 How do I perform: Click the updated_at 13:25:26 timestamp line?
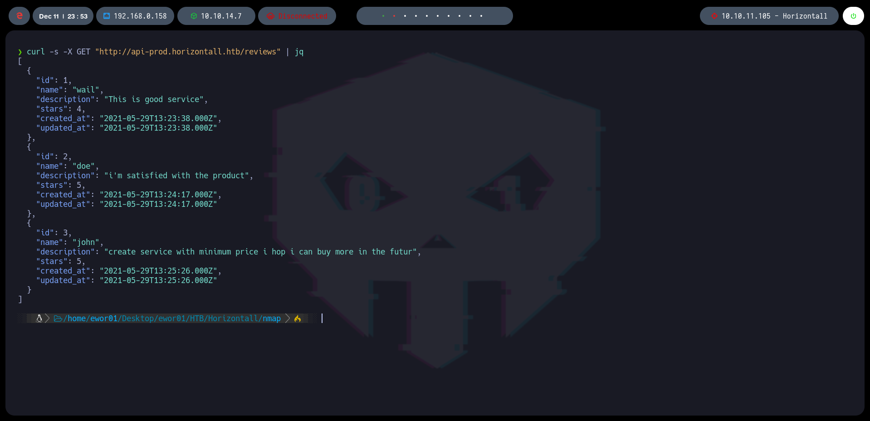(127, 280)
